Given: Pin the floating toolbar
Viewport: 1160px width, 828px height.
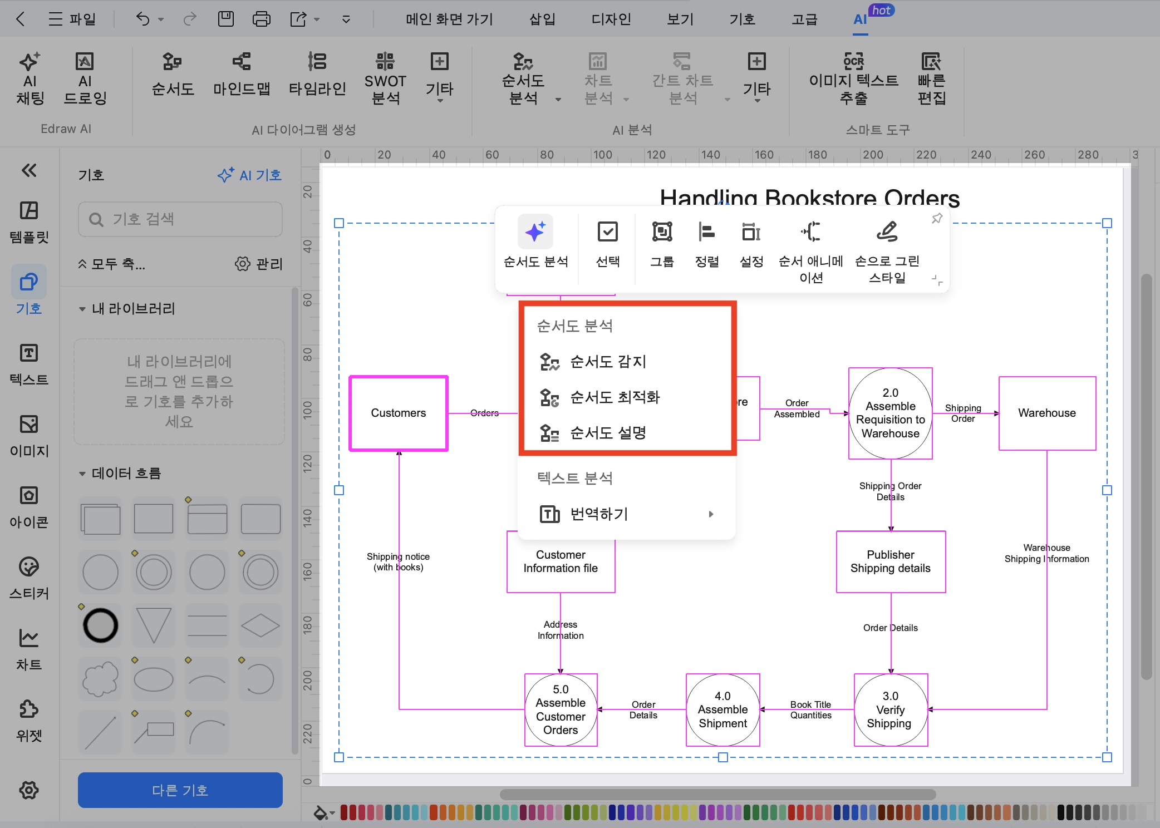Looking at the screenshot, I should click(x=937, y=219).
